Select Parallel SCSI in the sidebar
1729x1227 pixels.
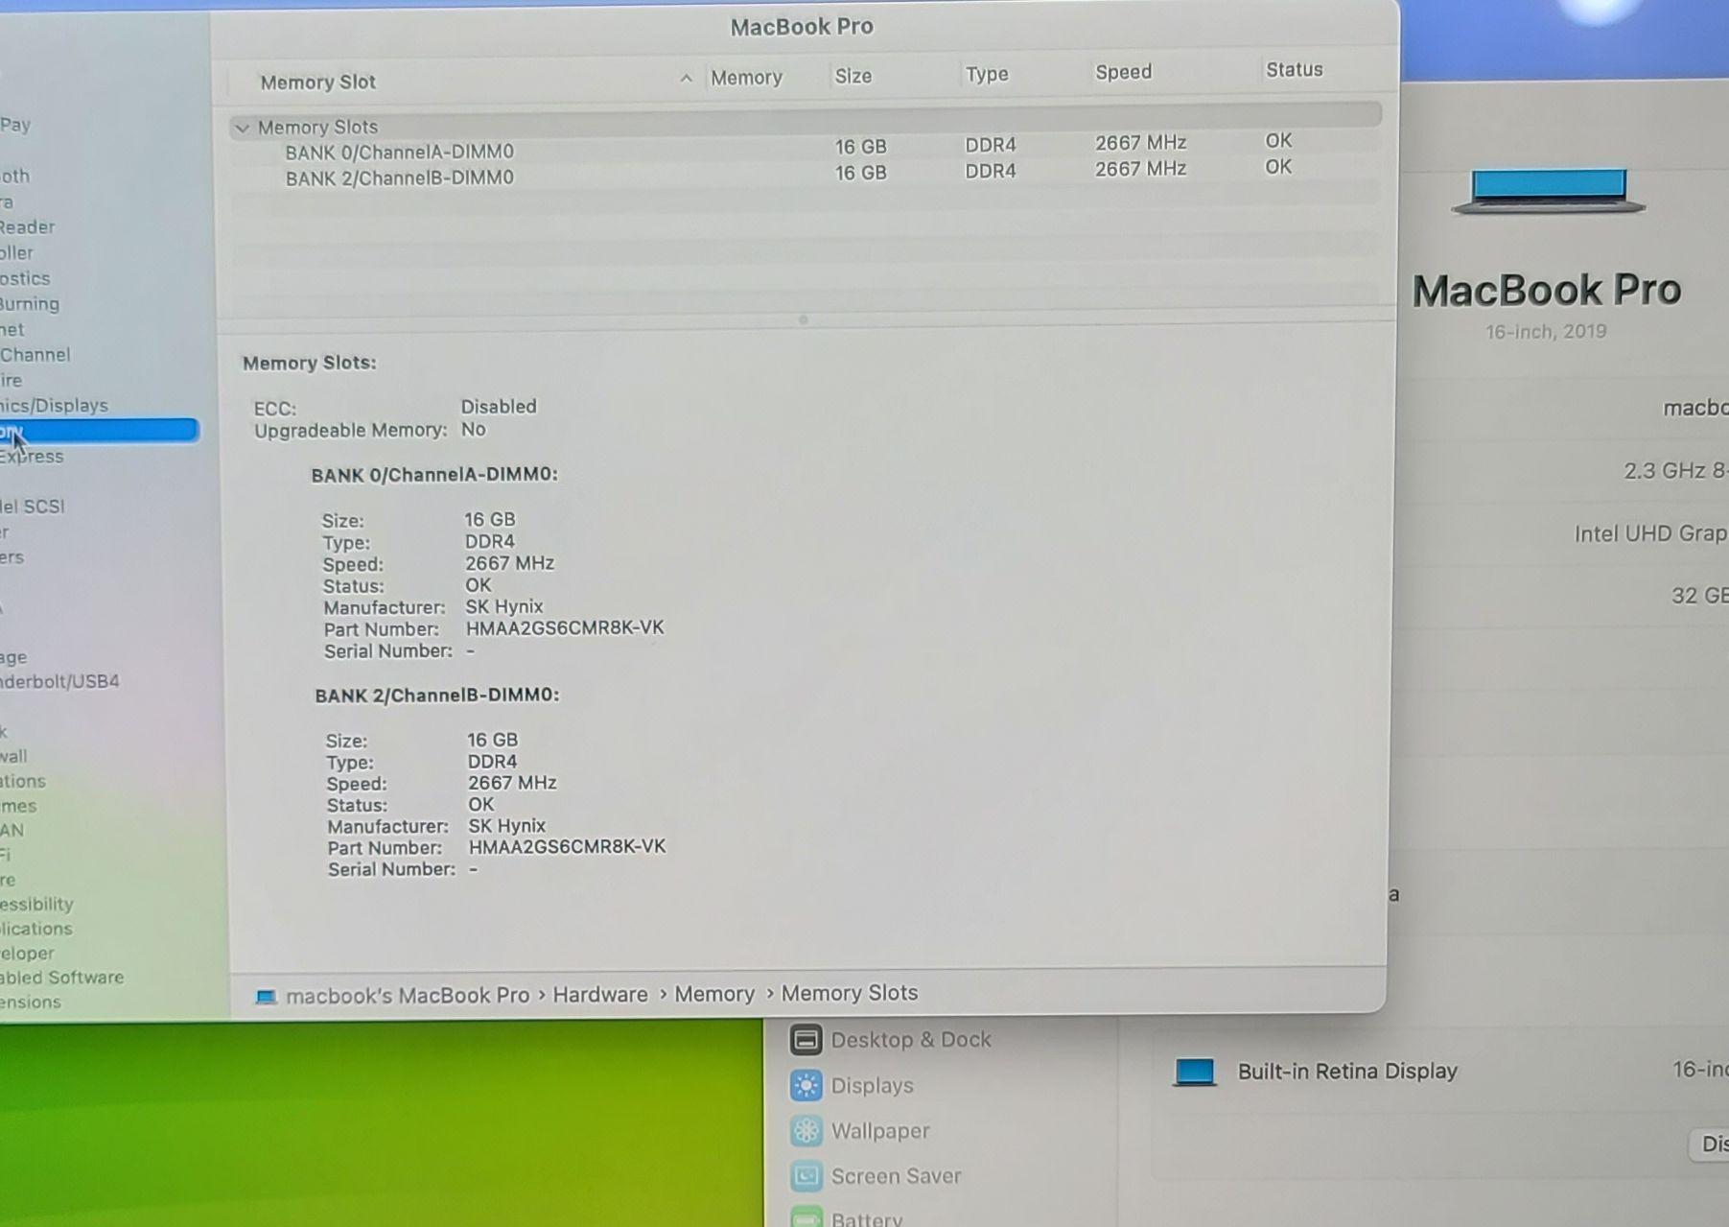(x=33, y=507)
